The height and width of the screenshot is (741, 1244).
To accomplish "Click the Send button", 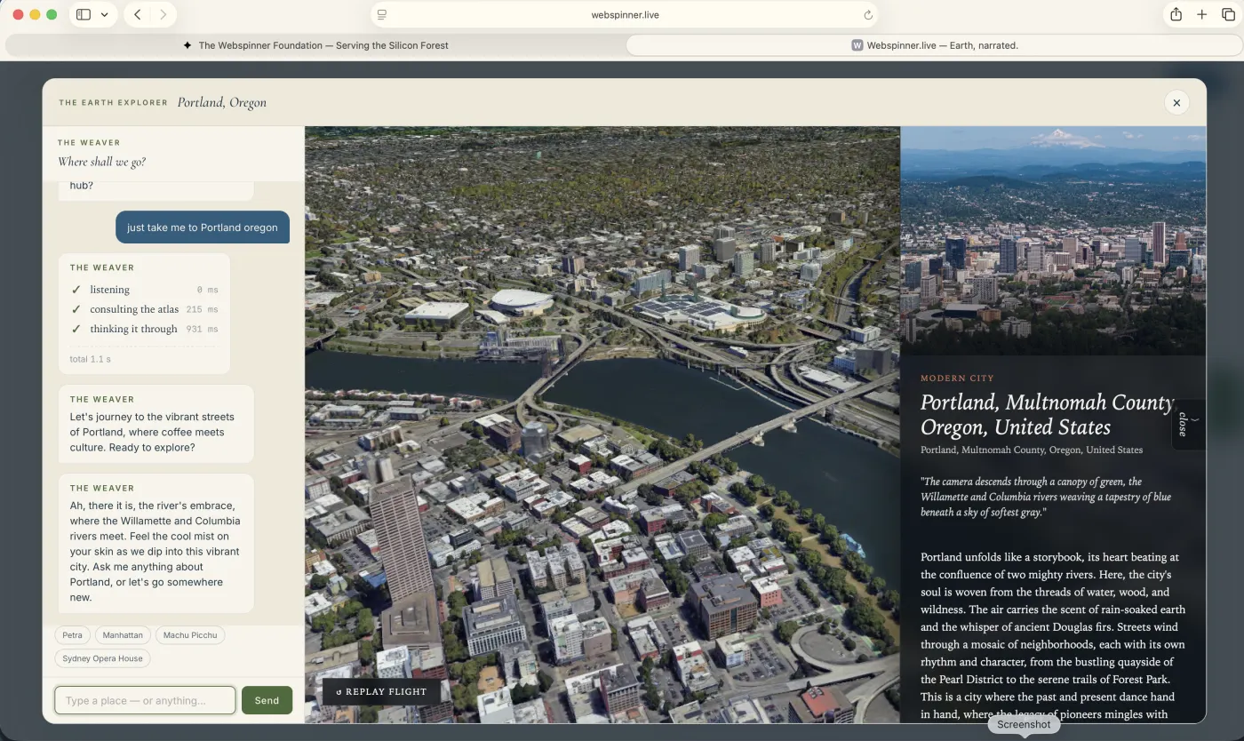I will coord(267,700).
